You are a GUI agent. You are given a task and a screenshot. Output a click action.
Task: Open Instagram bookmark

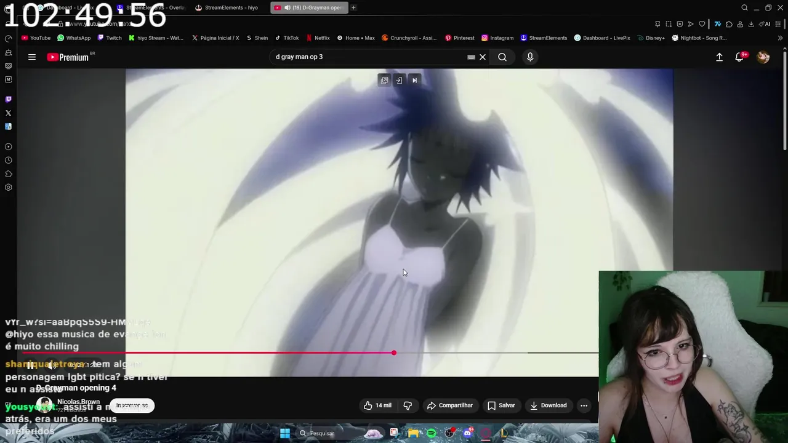[x=497, y=38]
